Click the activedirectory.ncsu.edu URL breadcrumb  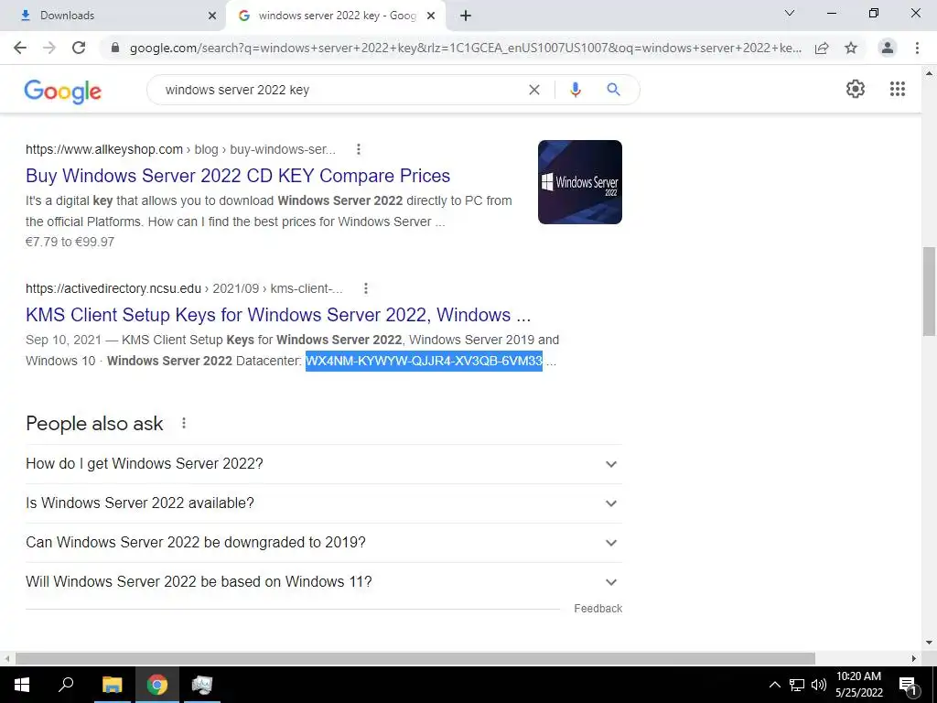coord(184,288)
